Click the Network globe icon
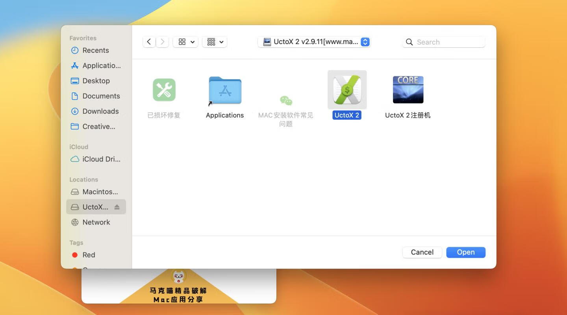The image size is (567, 315). click(74, 222)
